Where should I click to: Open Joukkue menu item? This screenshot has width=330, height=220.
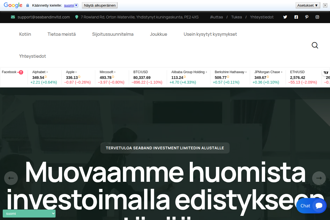[x=158, y=34]
